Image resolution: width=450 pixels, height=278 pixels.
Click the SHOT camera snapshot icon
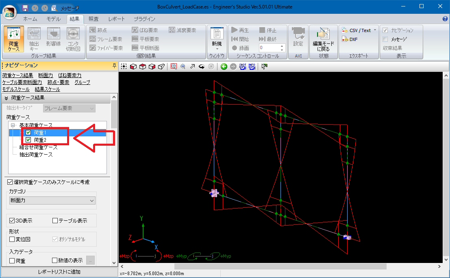[x=243, y=67]
